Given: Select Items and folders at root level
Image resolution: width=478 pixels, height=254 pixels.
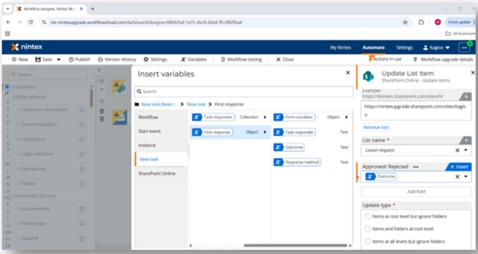Looking at the screenshot, I should tap(368, 229).
